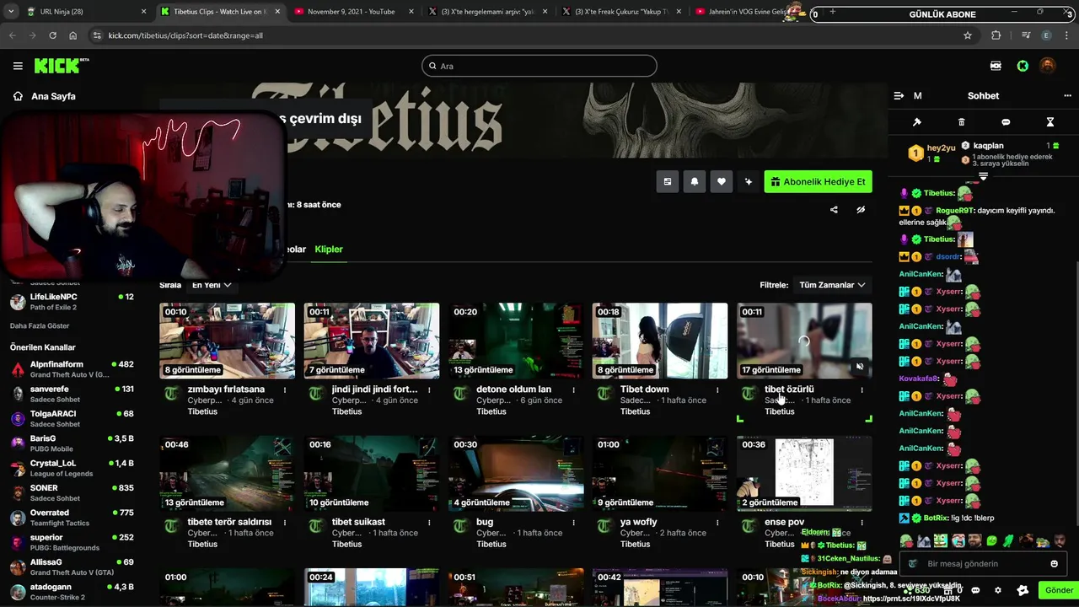1079x607 pixels.
Task: Play the ense pov clip thumbnail
Action: [x=804, y=473]
